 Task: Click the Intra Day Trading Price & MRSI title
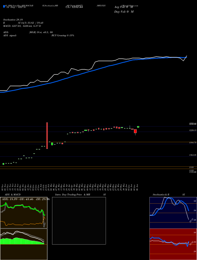pos(80,195)
